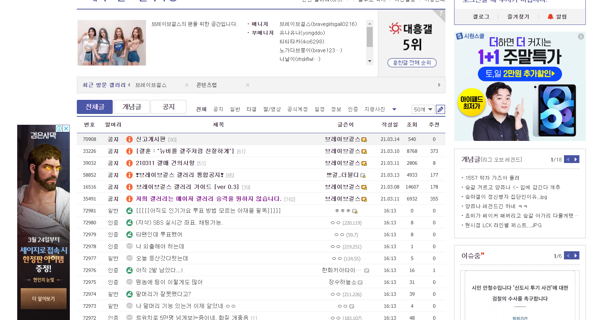
Task: Open 1557 막차 가즈아 올려 개념글
Action: coord(492,178)
